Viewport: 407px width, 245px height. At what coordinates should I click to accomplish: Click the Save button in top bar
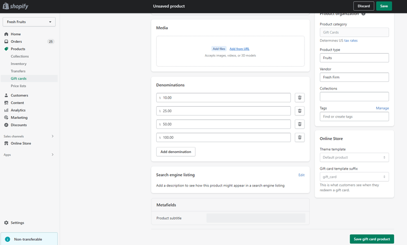tap(384, 6)
